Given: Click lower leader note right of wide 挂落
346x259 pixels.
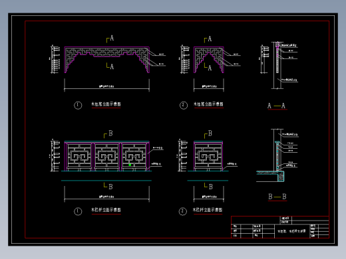Looking at the screenshot, I should click(x=162, y=64).
